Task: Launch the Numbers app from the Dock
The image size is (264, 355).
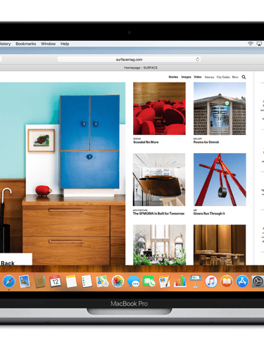Action: [180, 282]
